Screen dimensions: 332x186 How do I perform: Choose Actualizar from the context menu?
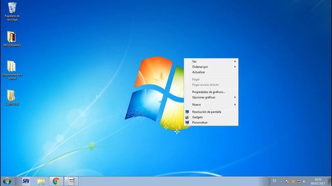tap(211, 72)
